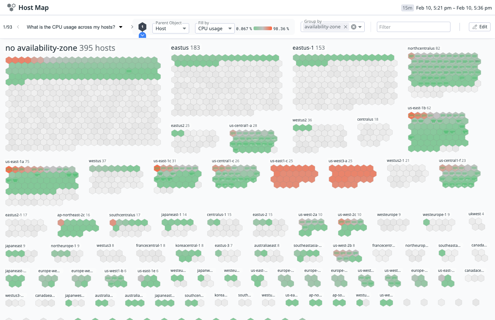This screenshot has width=495, height=320.
Task: Select the 15m time range badge
Action: click(407, 8)
